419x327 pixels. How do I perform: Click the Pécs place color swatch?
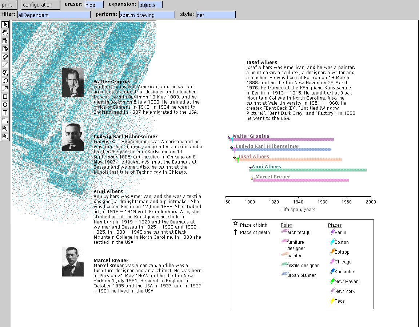(x=333, y=300)
